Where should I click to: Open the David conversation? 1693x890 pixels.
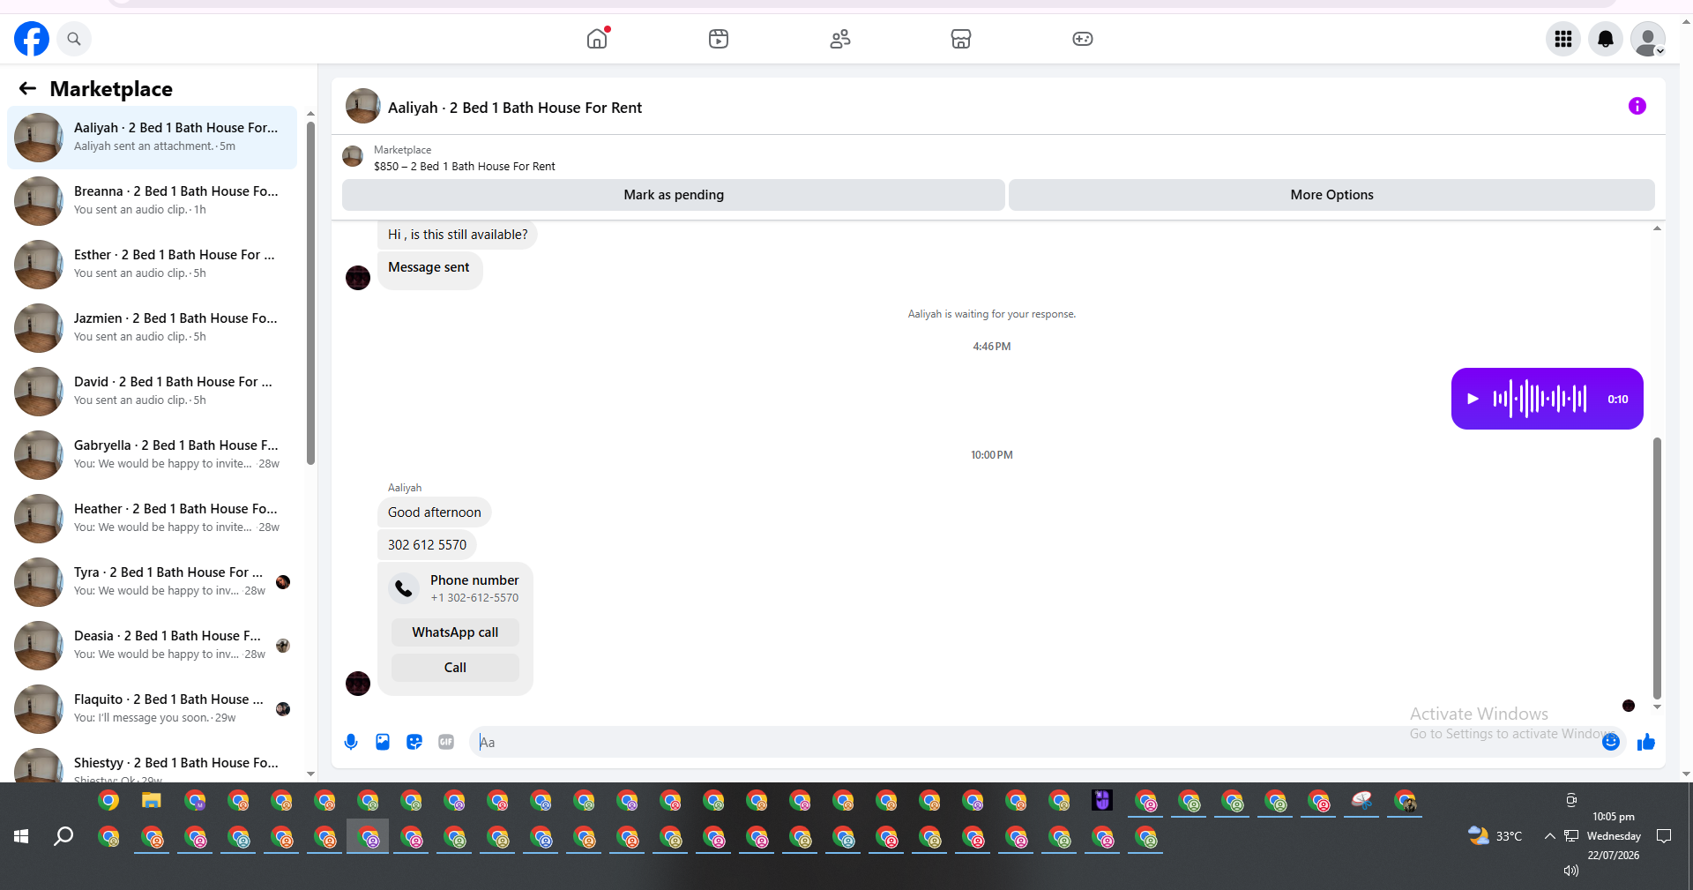tap(152, 391)
